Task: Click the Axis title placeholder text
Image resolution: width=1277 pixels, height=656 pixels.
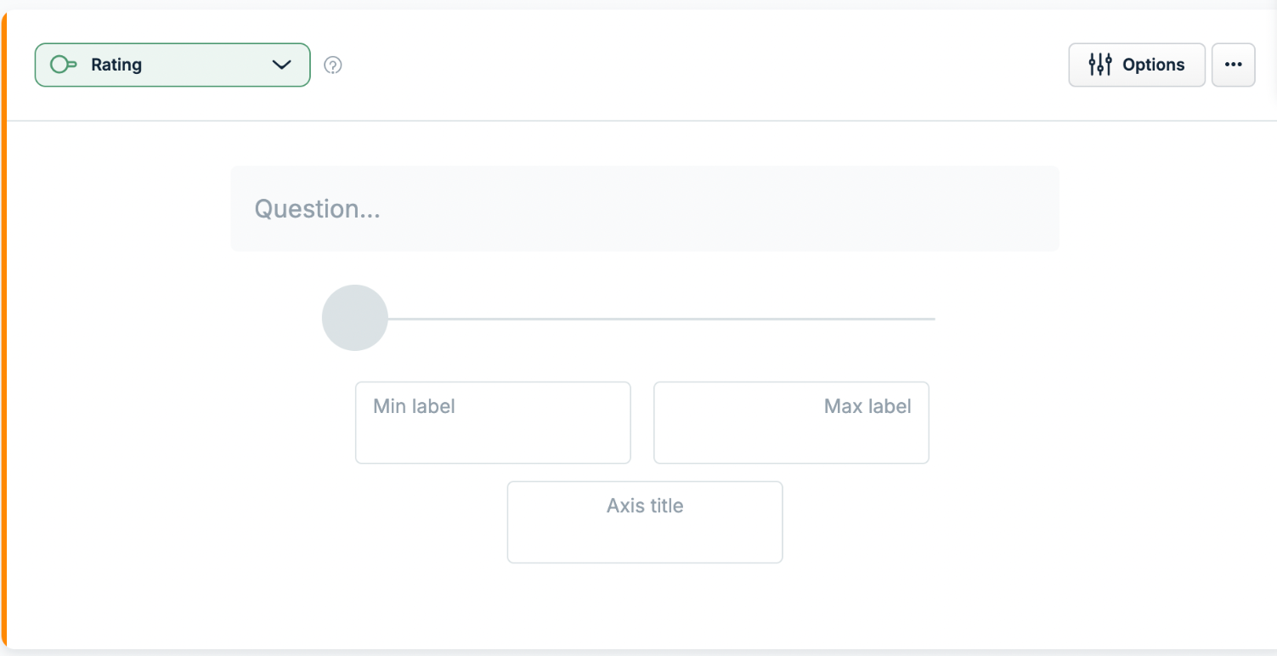Action: point(645,506)
